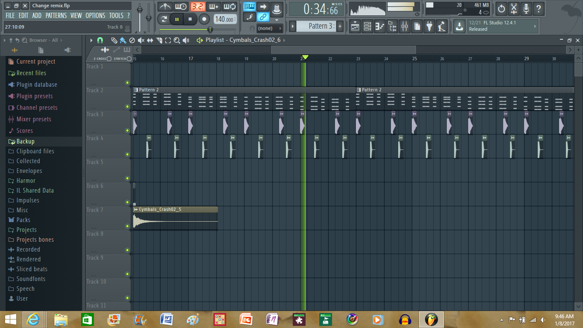583x328 pixels.
Task: Open the TOOLS menu
Action: click(116, 15)
